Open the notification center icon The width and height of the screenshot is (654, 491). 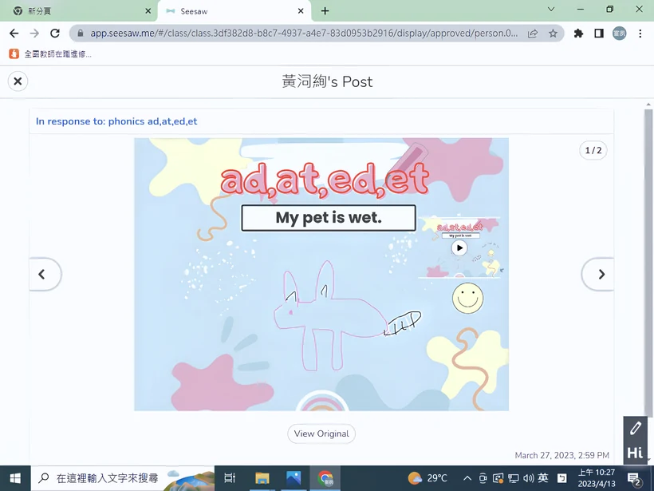click(634, 478)
